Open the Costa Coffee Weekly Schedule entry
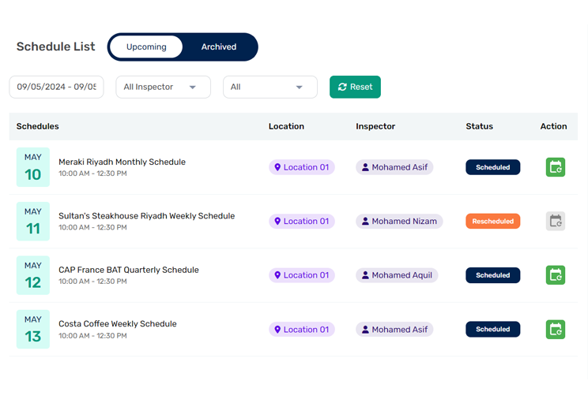 118,323
